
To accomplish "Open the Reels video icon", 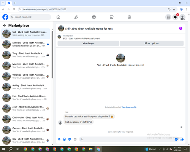I will 94,17.
